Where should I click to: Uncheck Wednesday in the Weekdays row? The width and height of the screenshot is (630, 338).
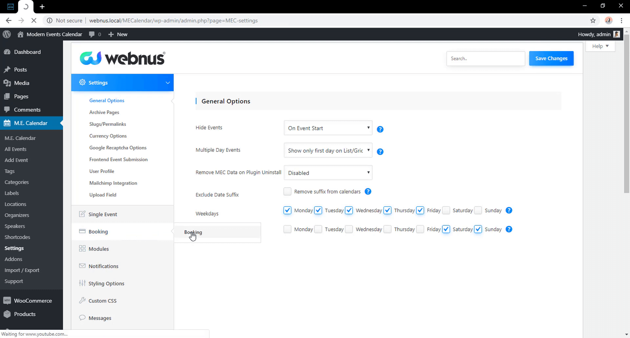[349, 210]
